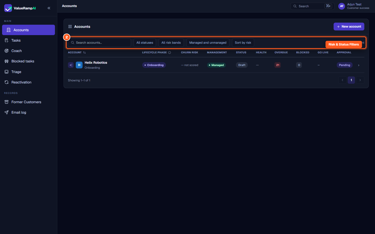Click the Helix Robotics H avatar

point(79,65)
